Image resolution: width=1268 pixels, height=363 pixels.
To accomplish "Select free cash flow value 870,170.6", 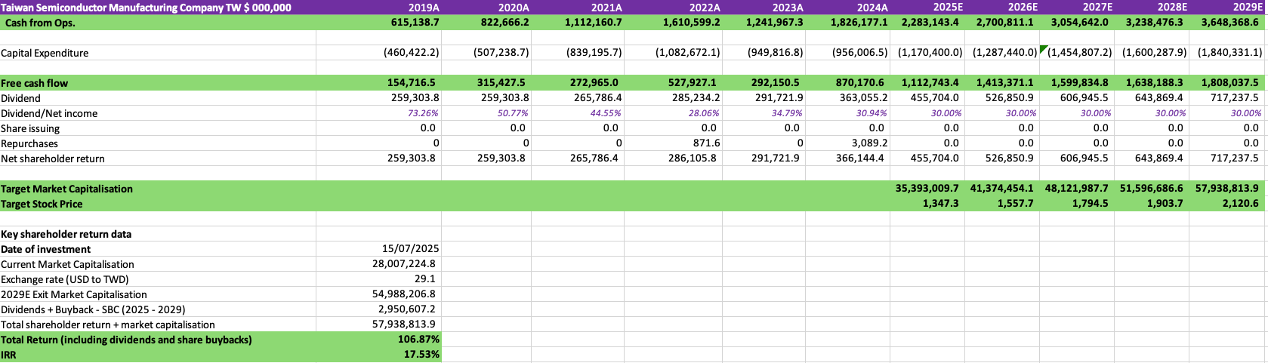I will point(862,83).
